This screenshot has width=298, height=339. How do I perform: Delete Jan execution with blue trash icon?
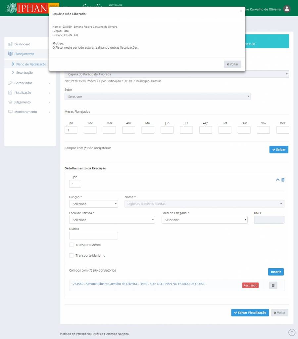pos(283,180)
